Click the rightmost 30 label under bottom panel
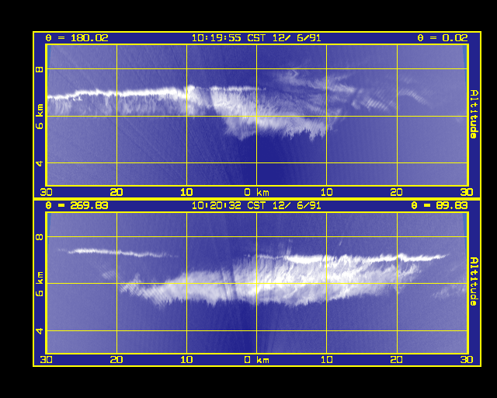Viewport: 497px width, 398px height. [x=467, y=360]
